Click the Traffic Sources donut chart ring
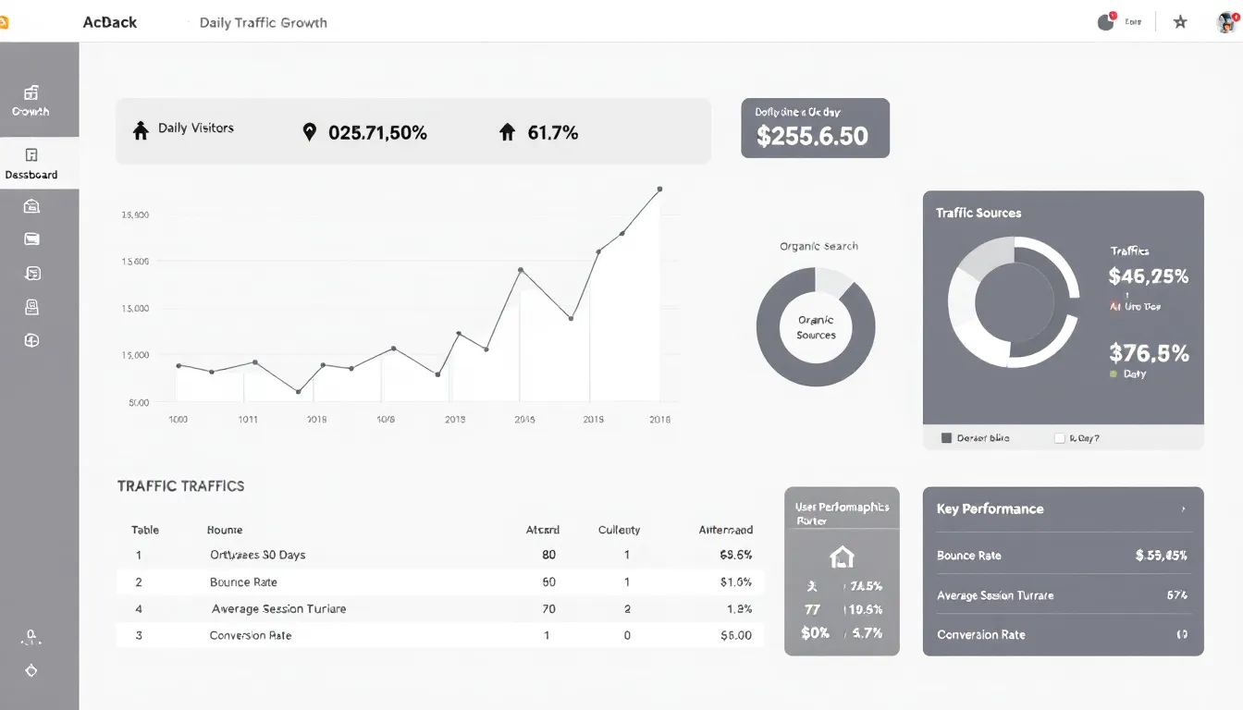Viewport: 1243px width, 710px height. coord(1014,302)
